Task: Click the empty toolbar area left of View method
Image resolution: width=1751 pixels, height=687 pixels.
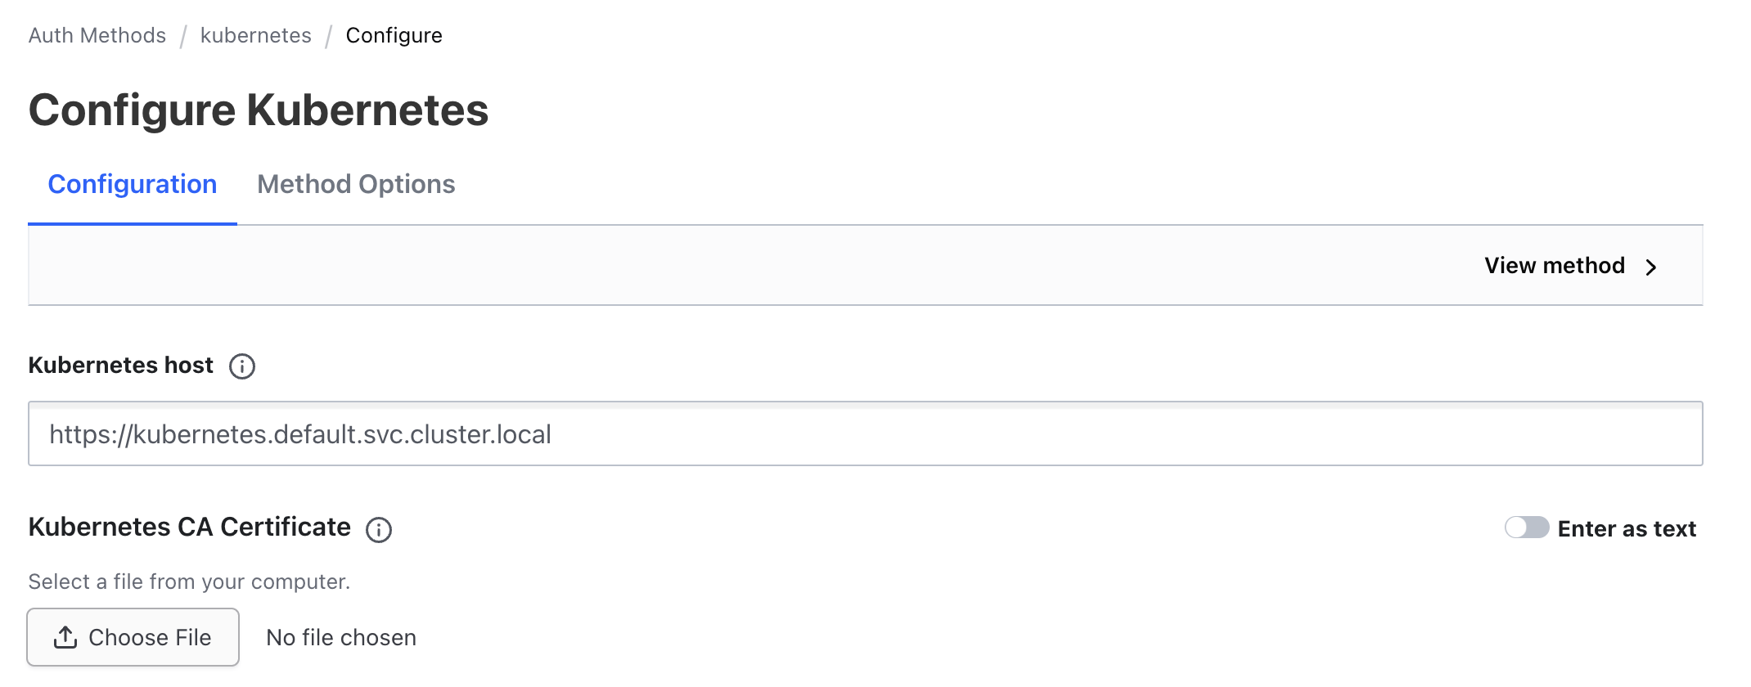Action: pyautogui.click(x=736, y=266)
